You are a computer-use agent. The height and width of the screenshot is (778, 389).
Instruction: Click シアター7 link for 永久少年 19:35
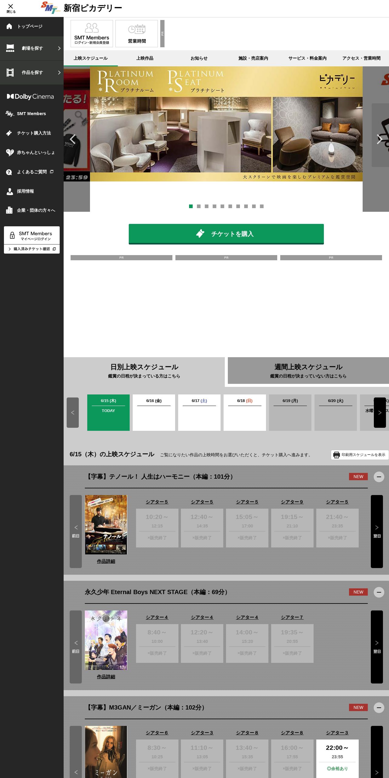pos(292,617)
